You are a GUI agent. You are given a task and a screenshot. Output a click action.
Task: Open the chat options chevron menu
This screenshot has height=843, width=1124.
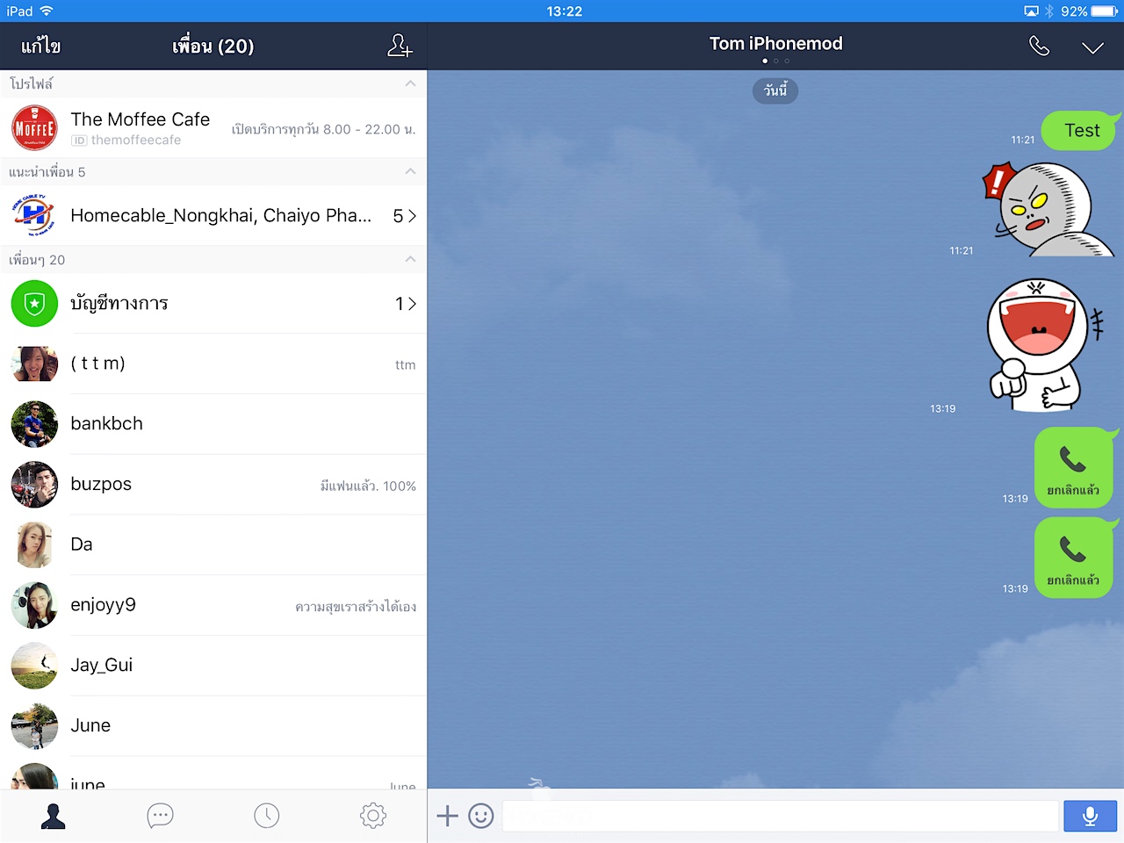coord(1092,47)
